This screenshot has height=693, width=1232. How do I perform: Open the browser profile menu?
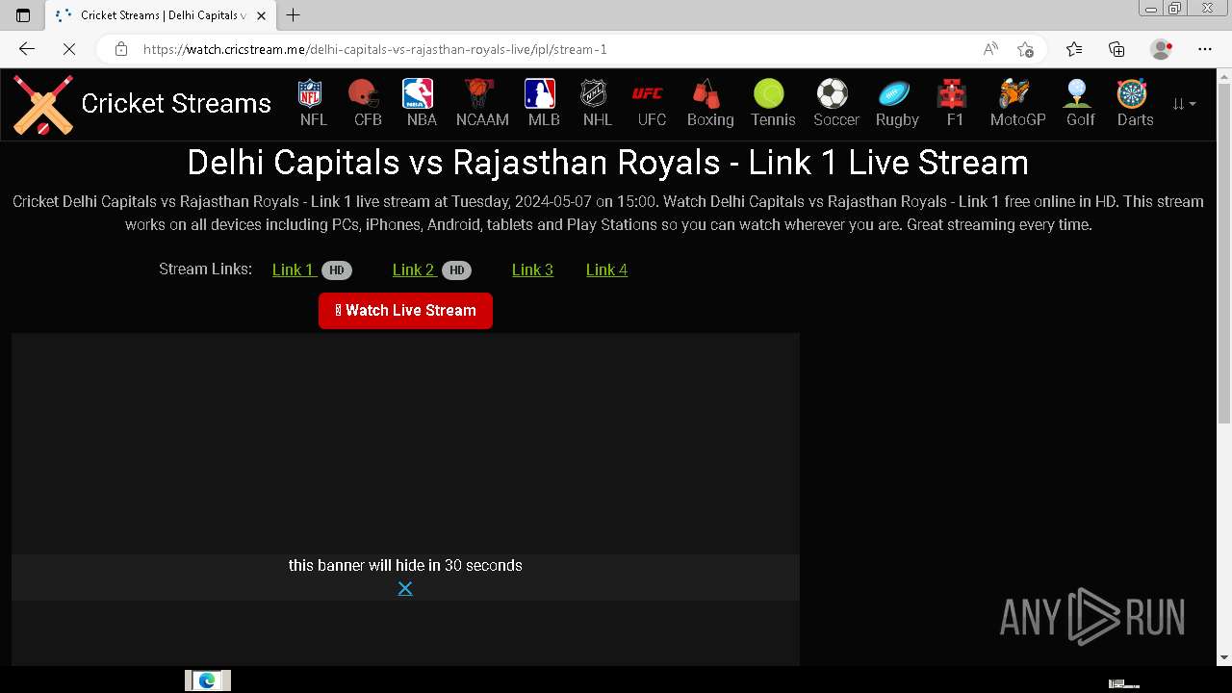[1162, 49]
